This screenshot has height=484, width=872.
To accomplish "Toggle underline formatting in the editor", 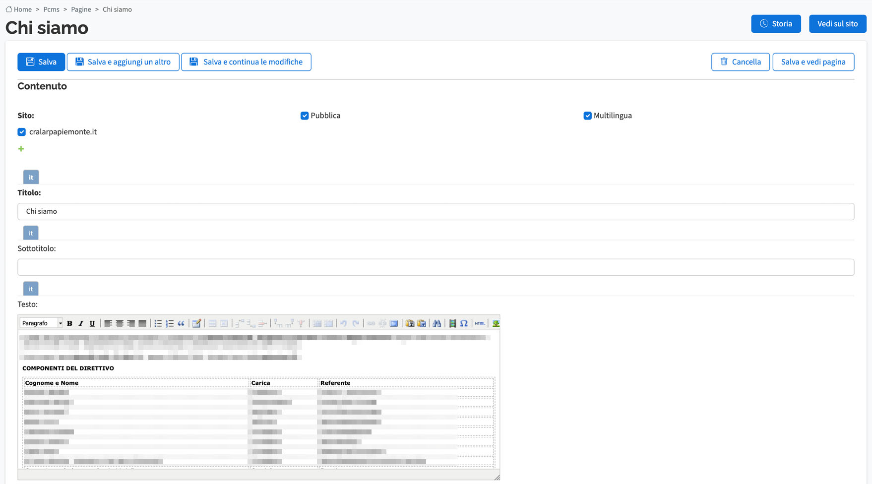I will pyautogui.click(x=92, y=323).
